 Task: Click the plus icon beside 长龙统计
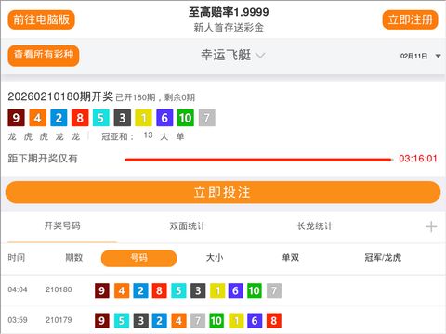click(431, 226)
